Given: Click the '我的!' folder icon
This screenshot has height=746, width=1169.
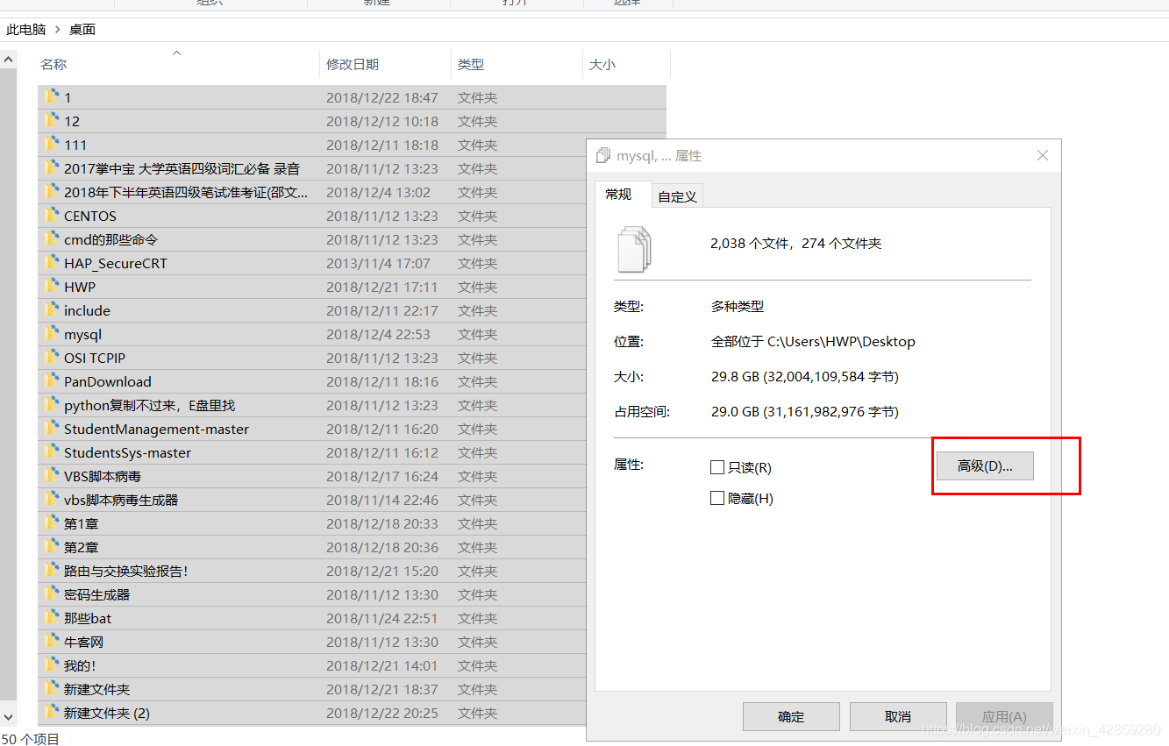Looking at the screenshot, I should click(x=53, y=665).
